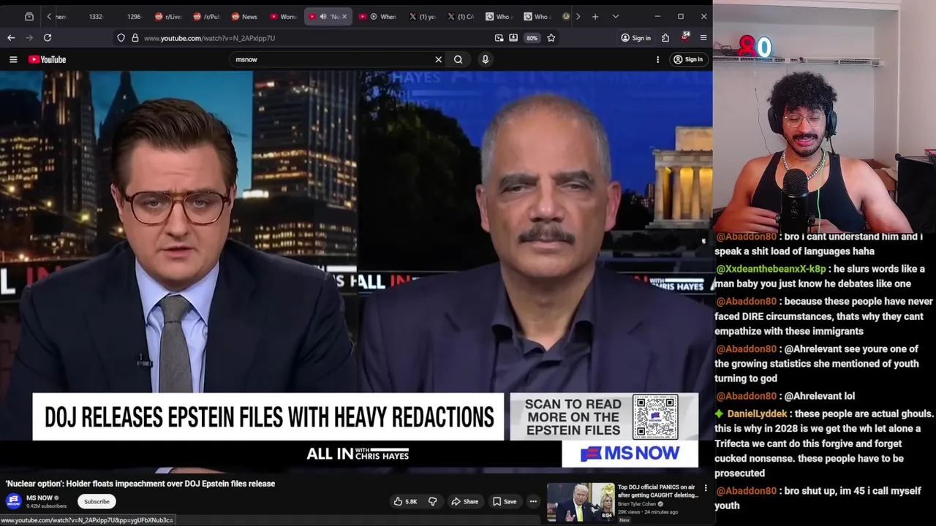
Task: Open picture-in-picture from the address bar
Action: 499,38
